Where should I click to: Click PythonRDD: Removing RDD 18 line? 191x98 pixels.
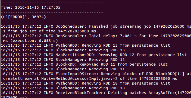[x=85, y=83]
